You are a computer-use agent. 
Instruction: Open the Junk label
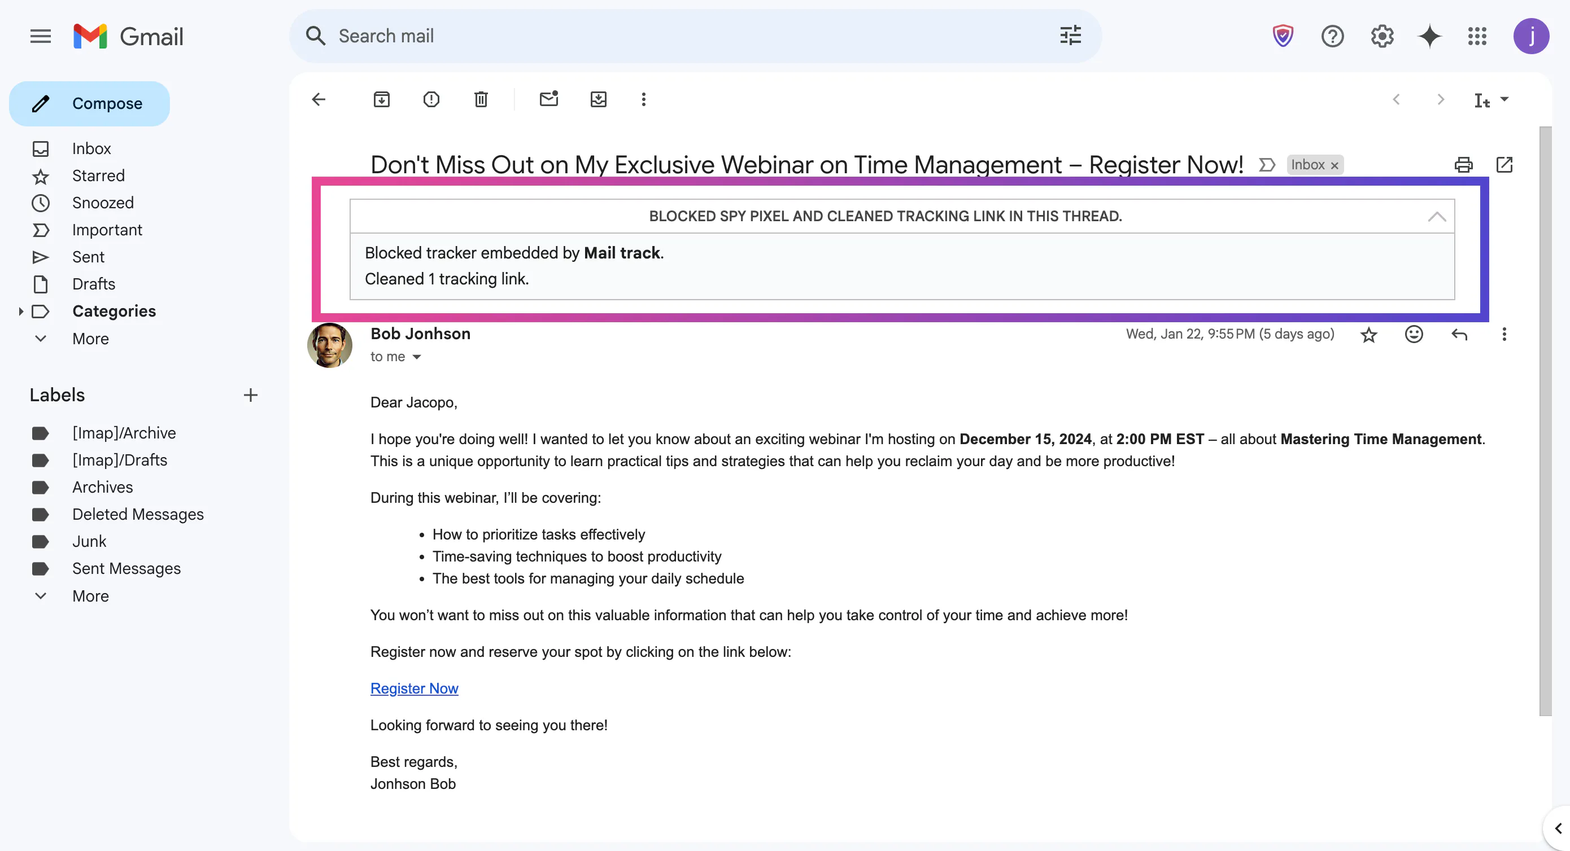tap(89, 542)
